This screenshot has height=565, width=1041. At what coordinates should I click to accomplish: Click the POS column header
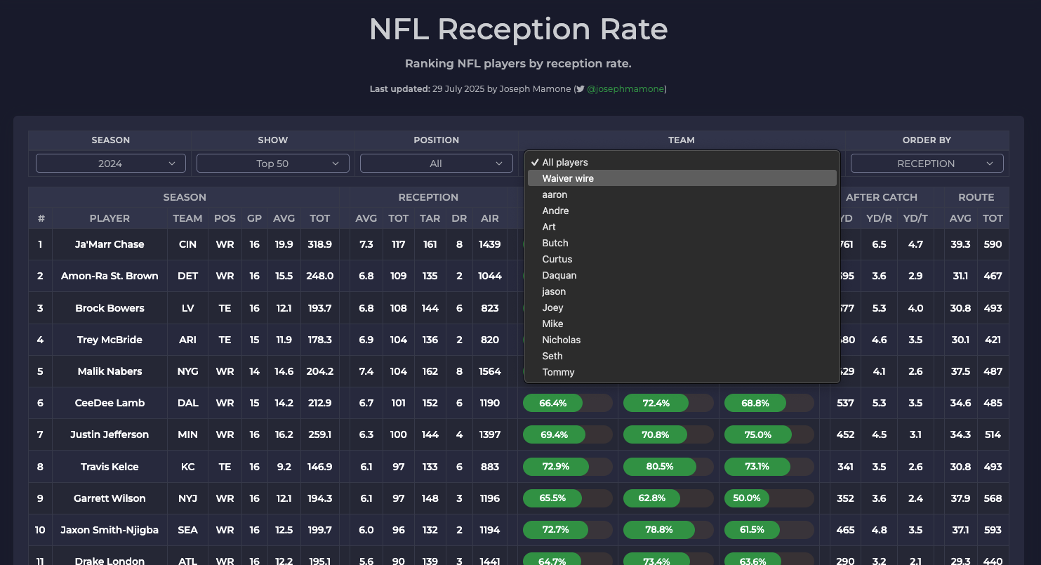click(x=225, y=218)
